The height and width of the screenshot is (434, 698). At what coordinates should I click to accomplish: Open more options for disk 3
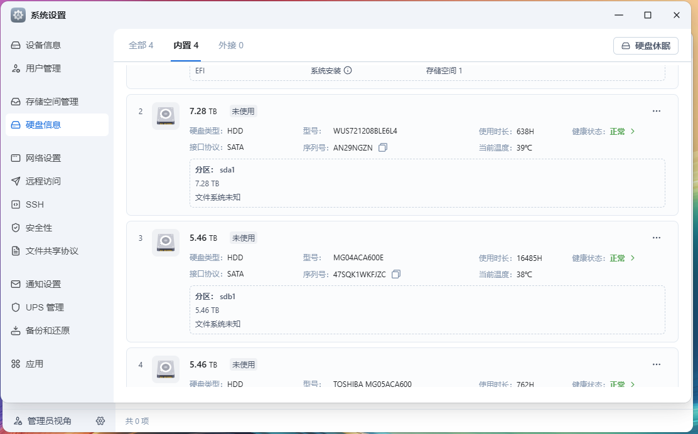[656, 238]
